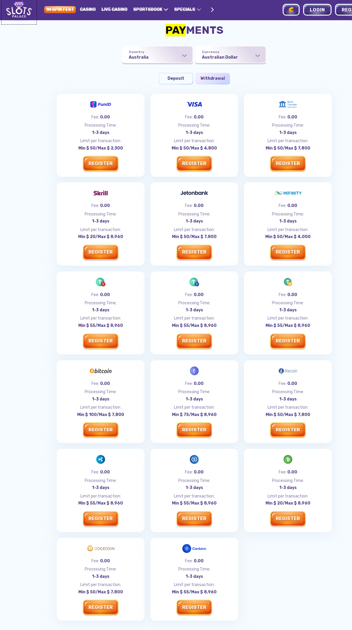Open the Country dropdown set to Australia
The height and width of the screenshot is (630, 352).
[157, 55]
